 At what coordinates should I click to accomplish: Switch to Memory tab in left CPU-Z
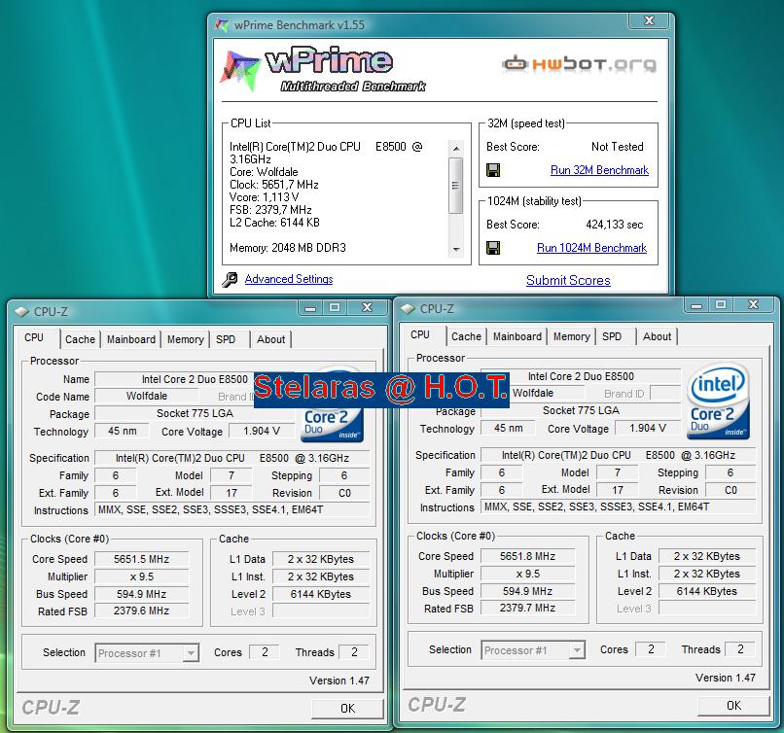pos(185,339)
